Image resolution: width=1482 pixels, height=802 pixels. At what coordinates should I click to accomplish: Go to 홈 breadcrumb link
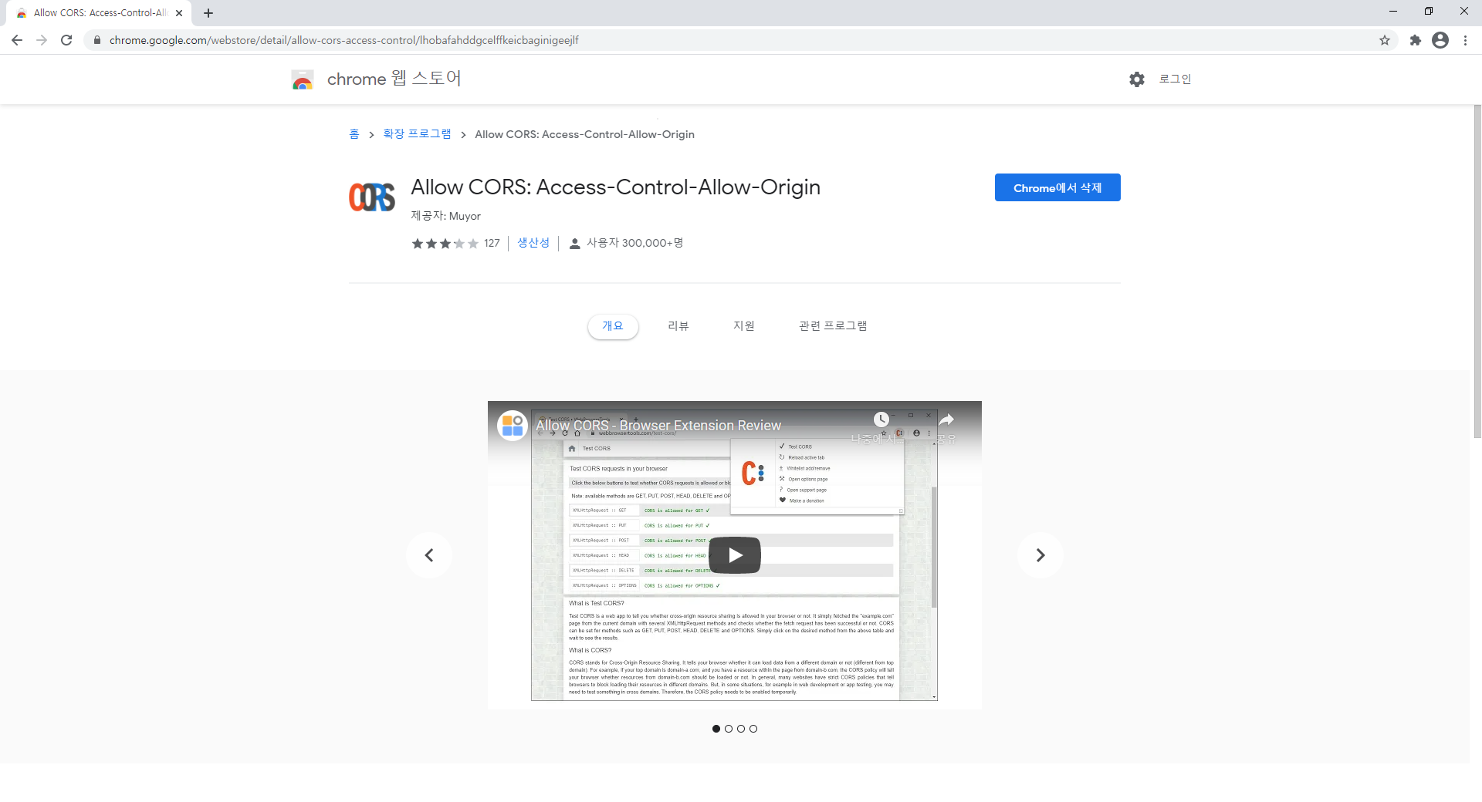pos(354,134)
